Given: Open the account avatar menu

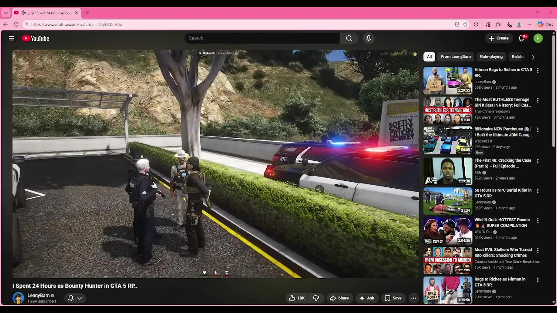Looking at the screenshot, I should [538, 38].
